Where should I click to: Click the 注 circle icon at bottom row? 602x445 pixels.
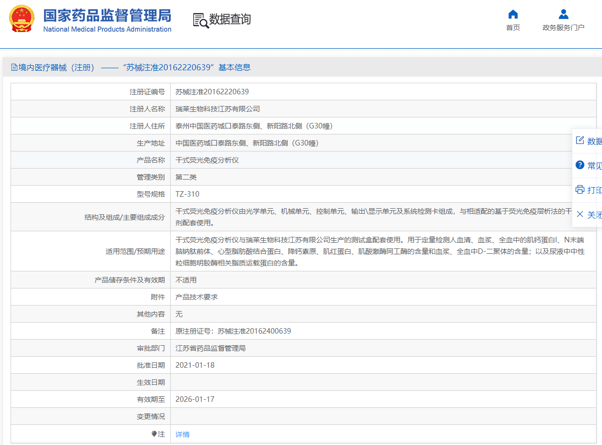coord(155,434)
